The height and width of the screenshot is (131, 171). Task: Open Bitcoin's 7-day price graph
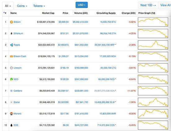point(153,22)
